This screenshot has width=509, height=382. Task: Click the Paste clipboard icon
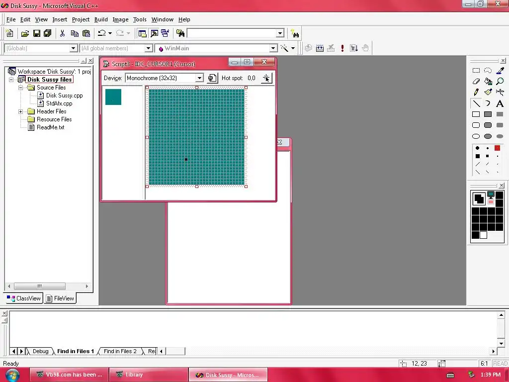click(x=86, y=33)
